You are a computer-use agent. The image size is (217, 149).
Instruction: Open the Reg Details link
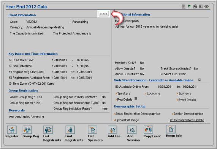(x=125, y=99)
